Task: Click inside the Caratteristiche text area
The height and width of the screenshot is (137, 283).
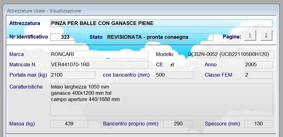Action: tap(161, 99)
